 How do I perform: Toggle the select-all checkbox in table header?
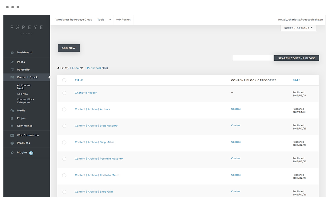coord(64,80)
